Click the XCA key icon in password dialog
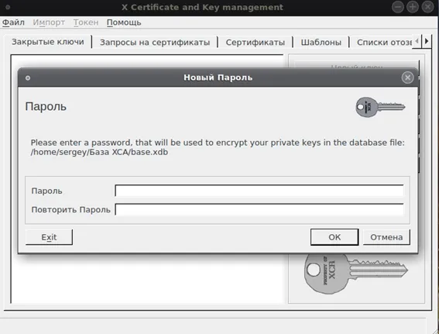The image size is (439, 334). click(x=380, y=107)
